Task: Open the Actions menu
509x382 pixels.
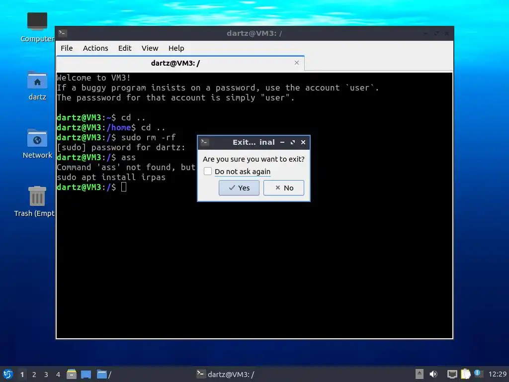Action: coord(95,48)
